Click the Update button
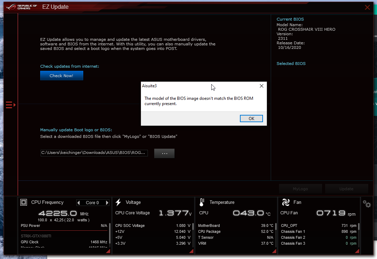The width and height of the screenshot is (377, 259). pyautogui.click(x=347, y=189)
